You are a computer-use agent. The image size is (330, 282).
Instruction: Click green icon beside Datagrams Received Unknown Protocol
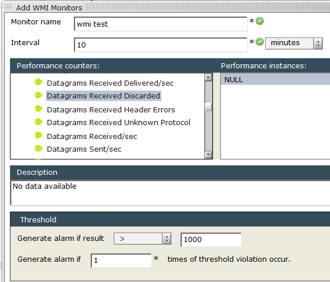click(38, 122)
